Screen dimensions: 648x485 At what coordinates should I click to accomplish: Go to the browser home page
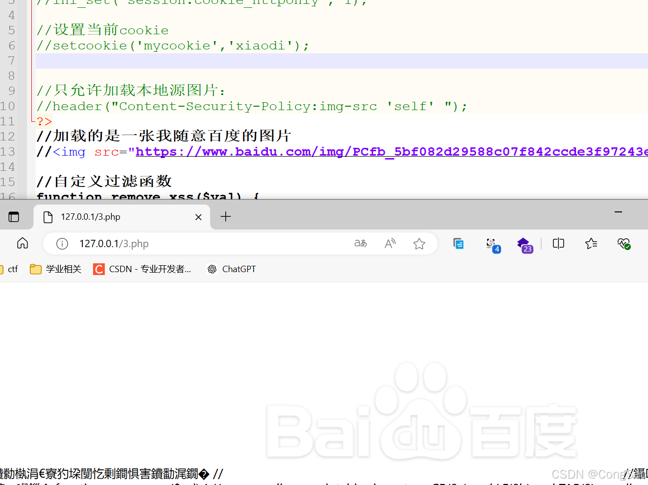click(x=23, y=243)
